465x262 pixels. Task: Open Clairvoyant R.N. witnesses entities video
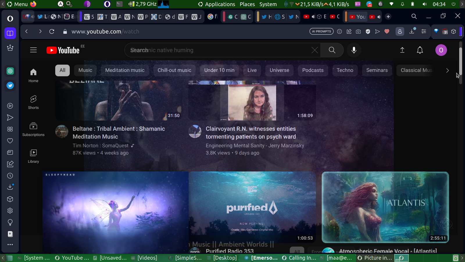(251, 133)
